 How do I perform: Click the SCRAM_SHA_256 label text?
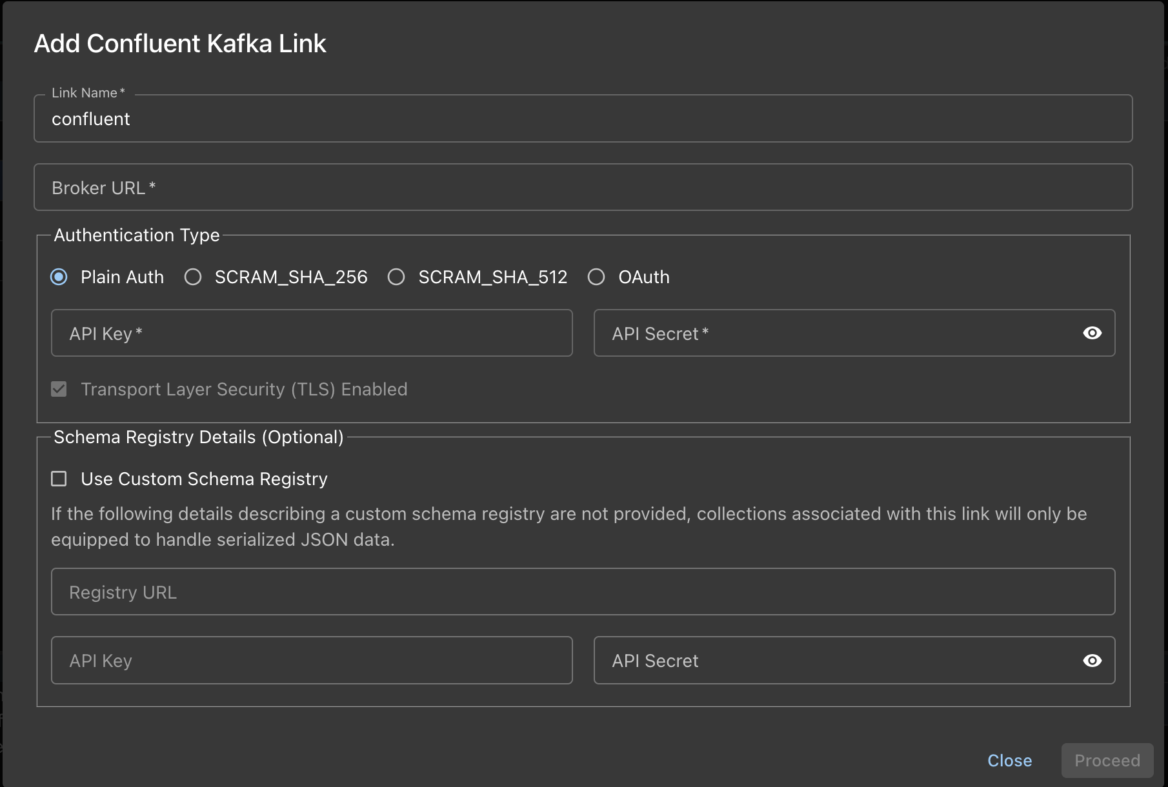click(x=291, y=277)
